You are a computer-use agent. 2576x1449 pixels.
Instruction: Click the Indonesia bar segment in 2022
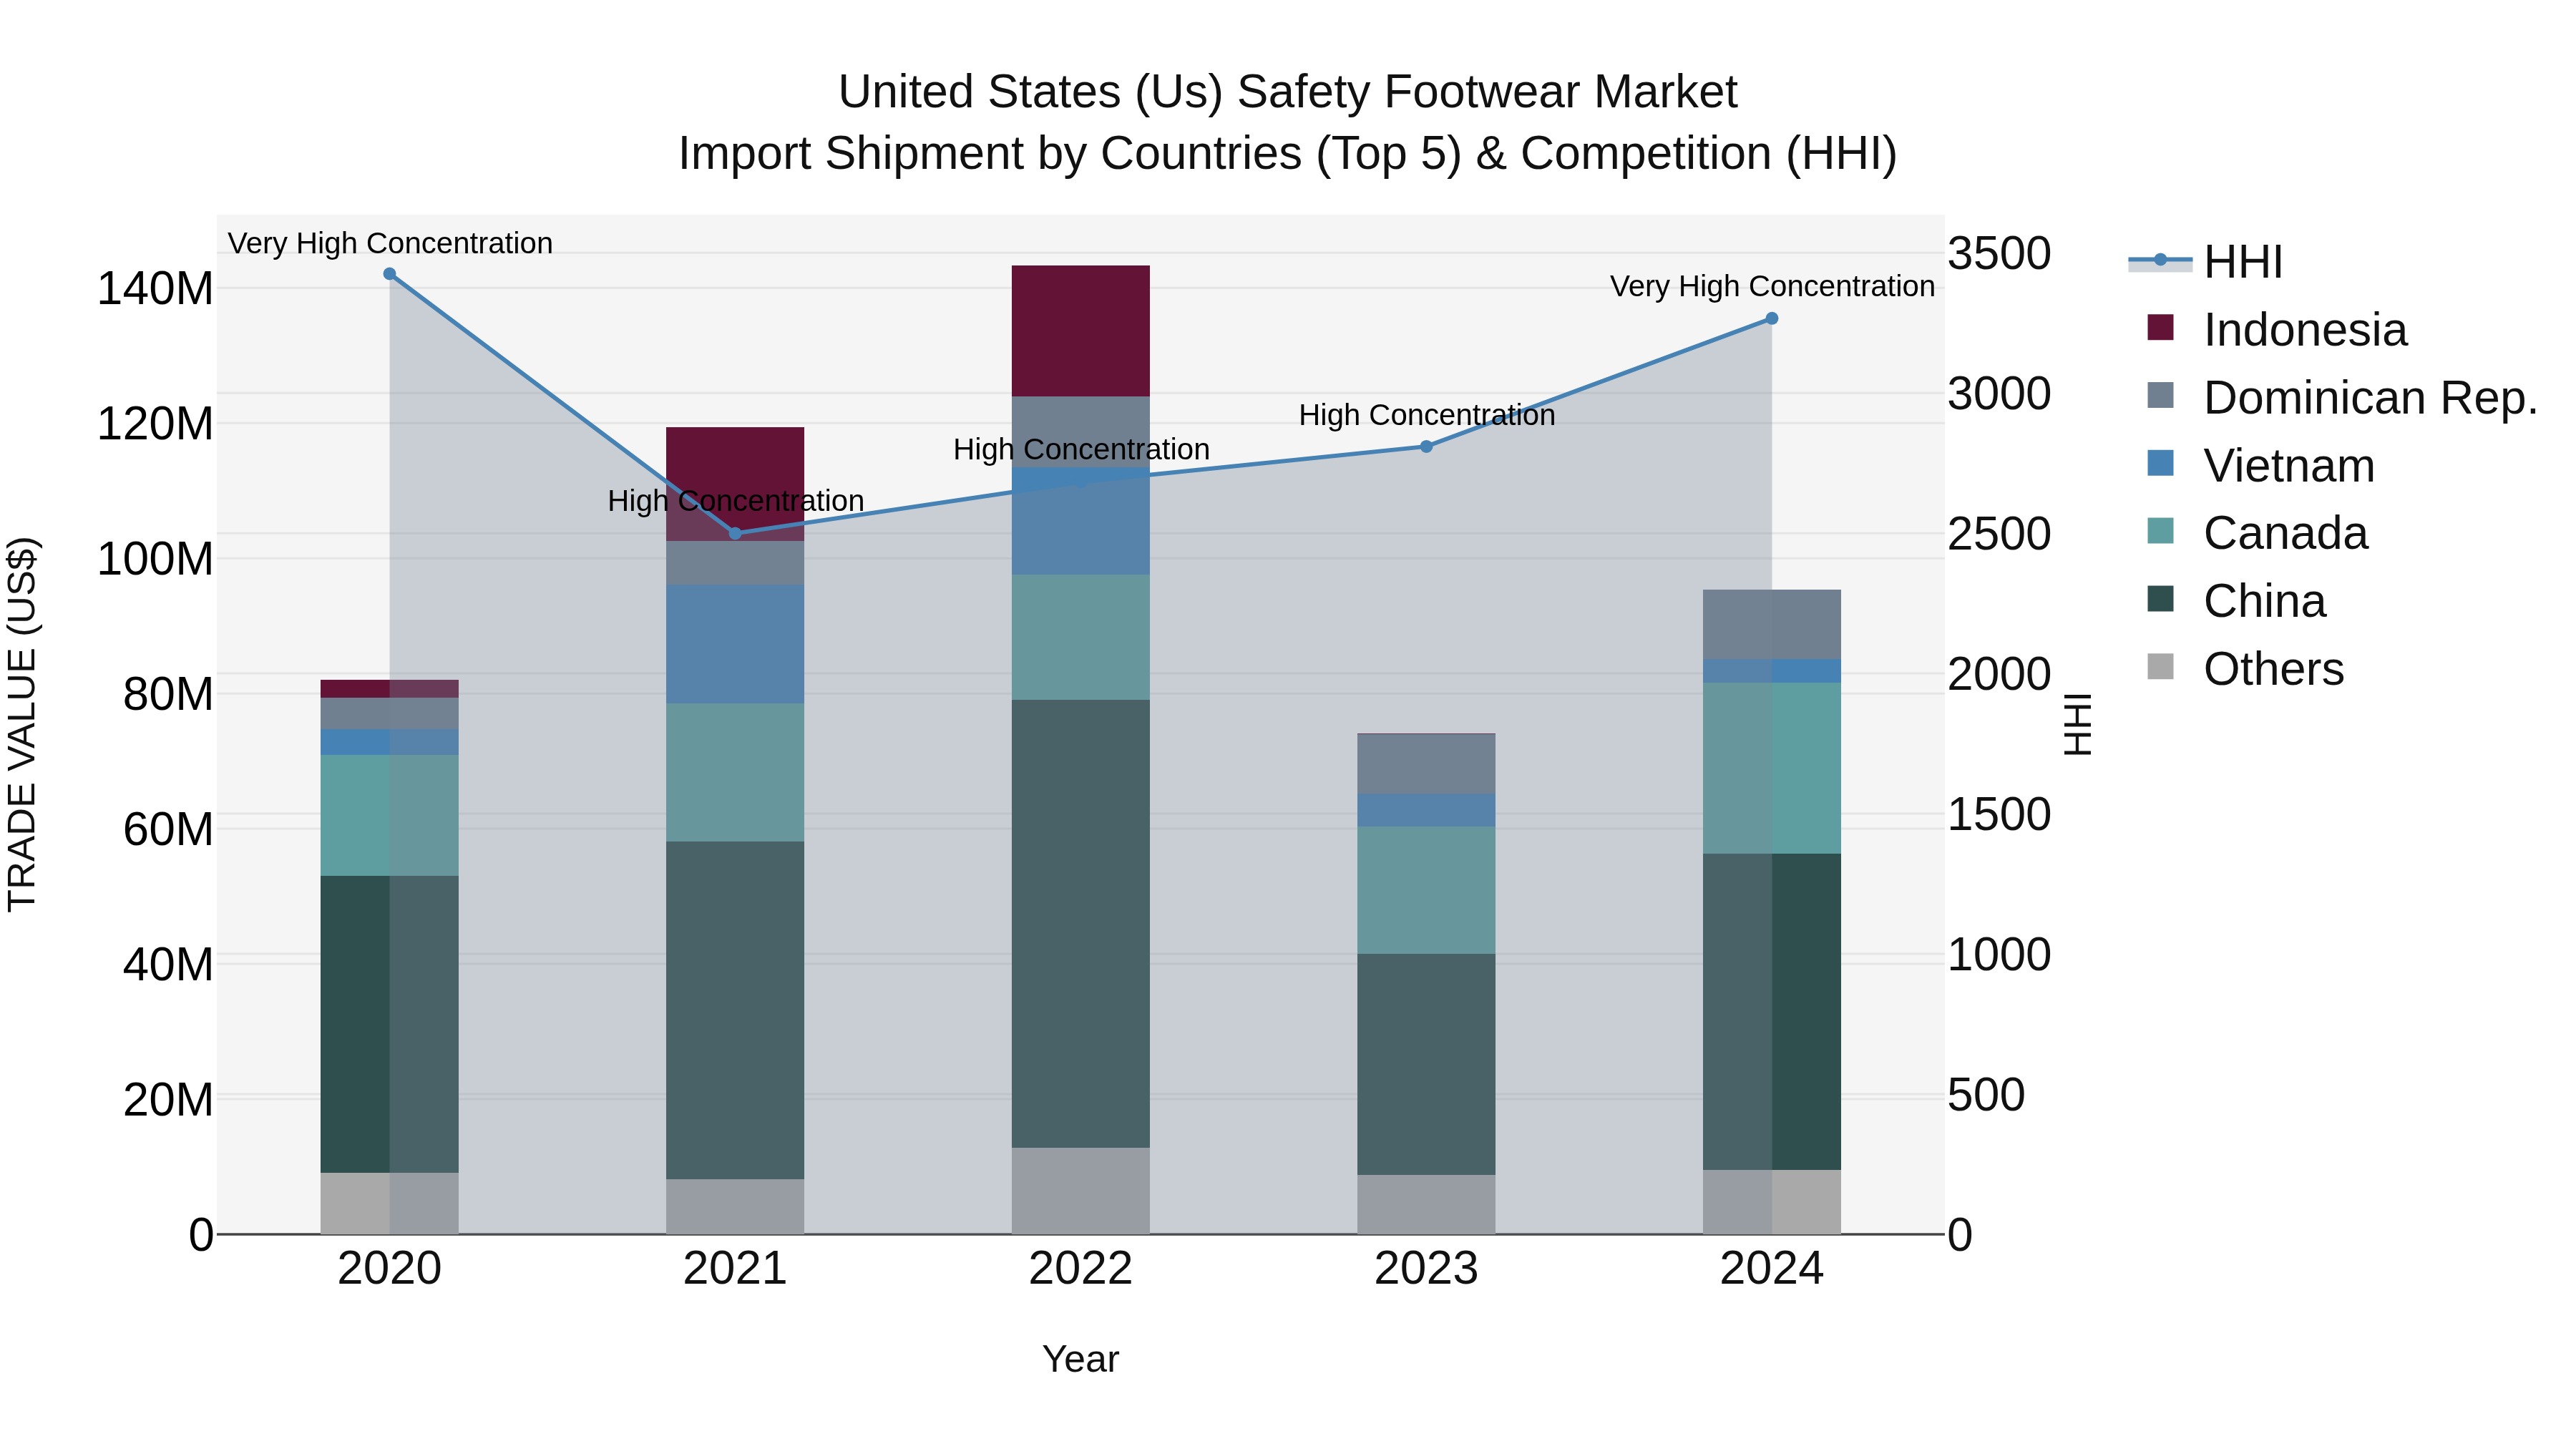click(x=1080, y=331)
